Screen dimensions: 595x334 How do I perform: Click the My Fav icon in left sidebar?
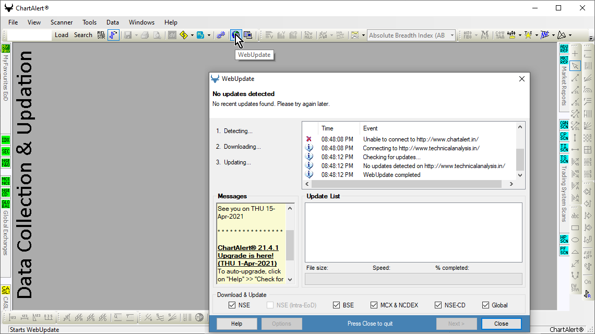point(6,49)
